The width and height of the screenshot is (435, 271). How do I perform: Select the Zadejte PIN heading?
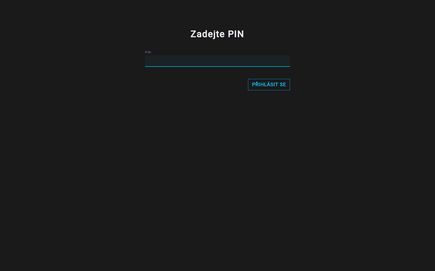(217, 34)
